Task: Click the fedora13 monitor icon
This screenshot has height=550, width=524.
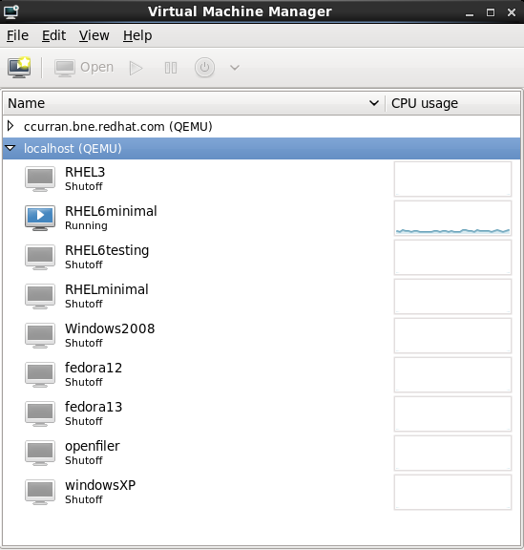Action: [40, 413]
